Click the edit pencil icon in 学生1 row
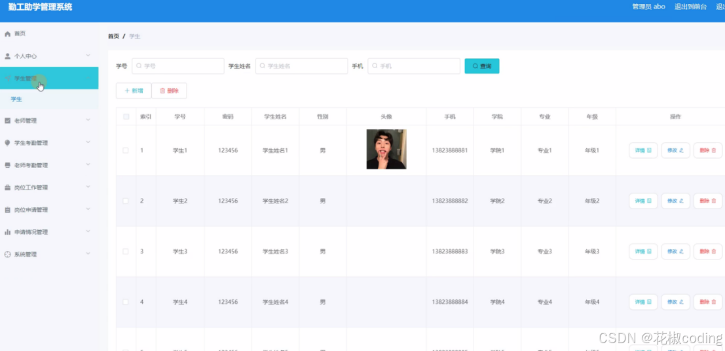Viewport: 725px width, 351px height. pos(682,150)
